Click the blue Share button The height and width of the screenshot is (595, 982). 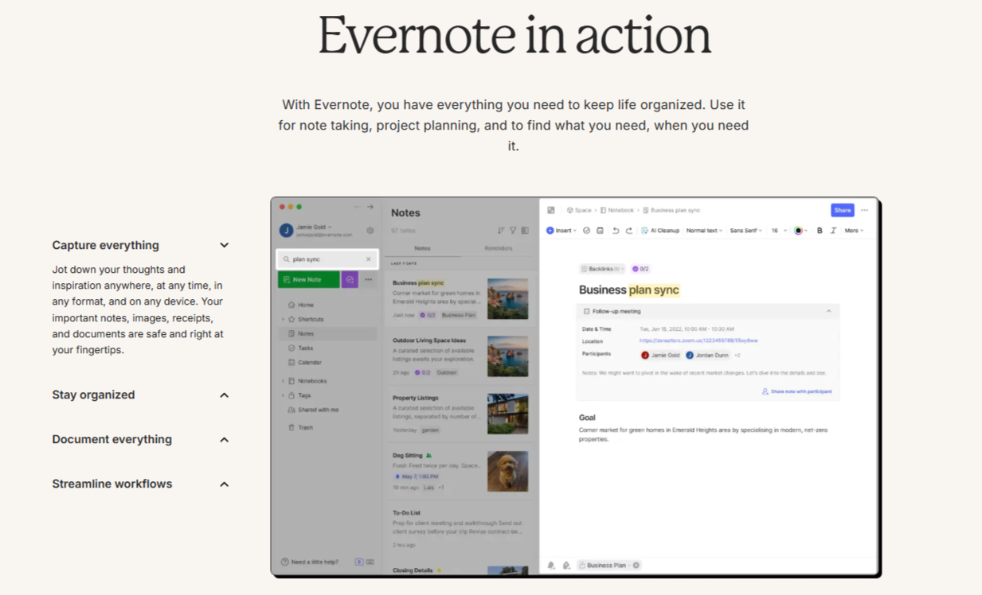(x=842, y=210)
